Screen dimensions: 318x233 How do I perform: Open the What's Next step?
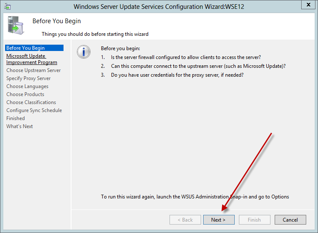click(x=19, y=126)
